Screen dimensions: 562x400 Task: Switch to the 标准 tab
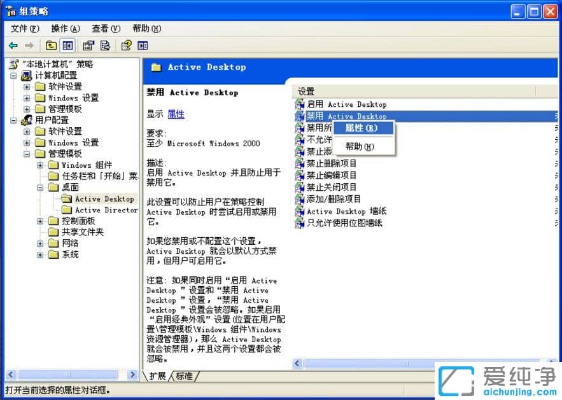coord(183,376)
